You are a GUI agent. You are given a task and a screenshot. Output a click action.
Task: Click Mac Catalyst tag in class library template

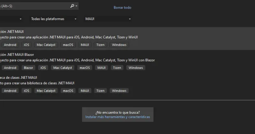46,91
